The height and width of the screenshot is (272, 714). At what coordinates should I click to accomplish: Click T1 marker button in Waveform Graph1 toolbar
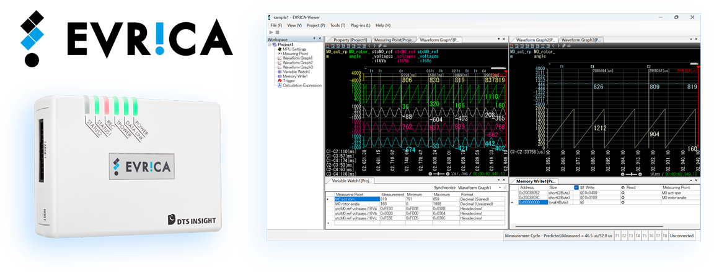327,46
